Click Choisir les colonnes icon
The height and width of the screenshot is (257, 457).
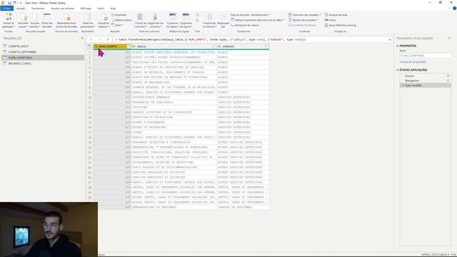(141, 17)
